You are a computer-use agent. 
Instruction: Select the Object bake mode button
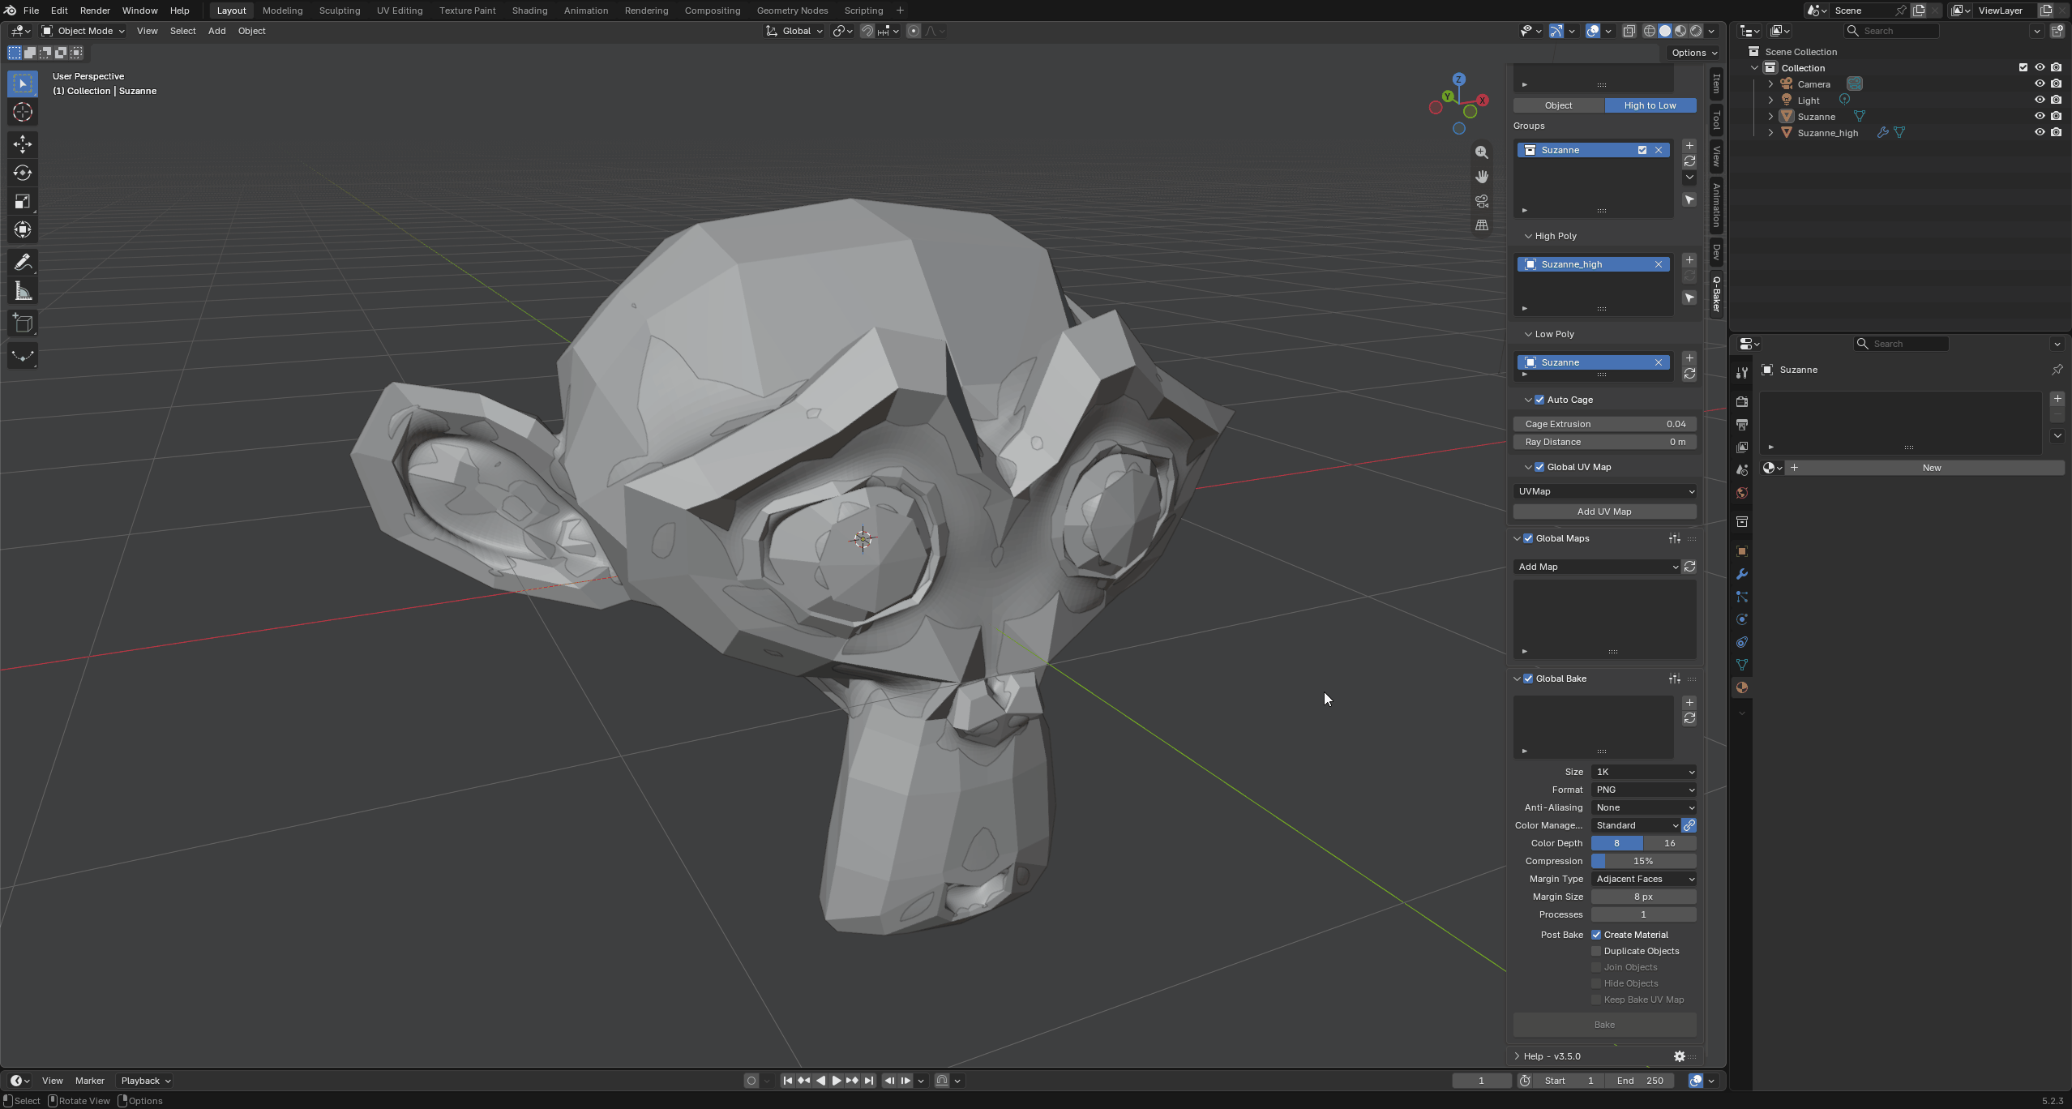pos(1558,105)
